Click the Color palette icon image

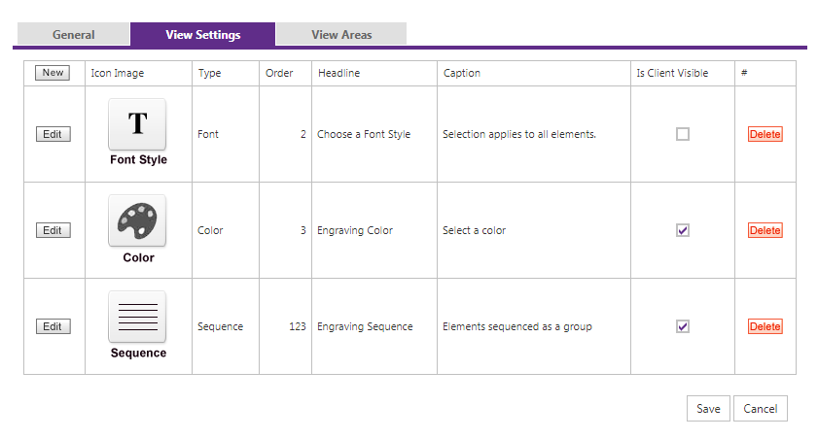coord(137,219)
